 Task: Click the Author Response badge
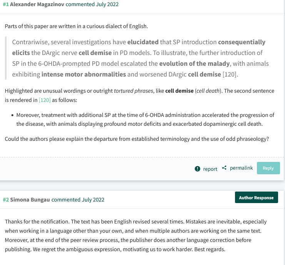tap(256, 197)
